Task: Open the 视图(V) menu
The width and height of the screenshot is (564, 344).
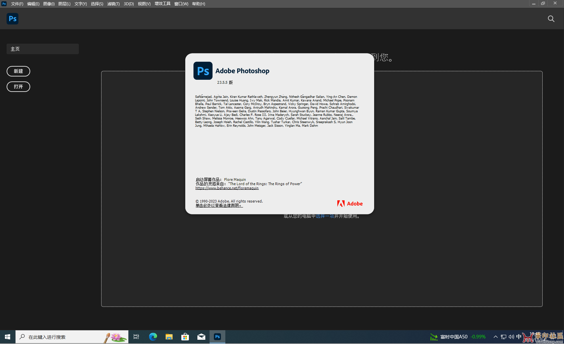Action: pos(144,4)
